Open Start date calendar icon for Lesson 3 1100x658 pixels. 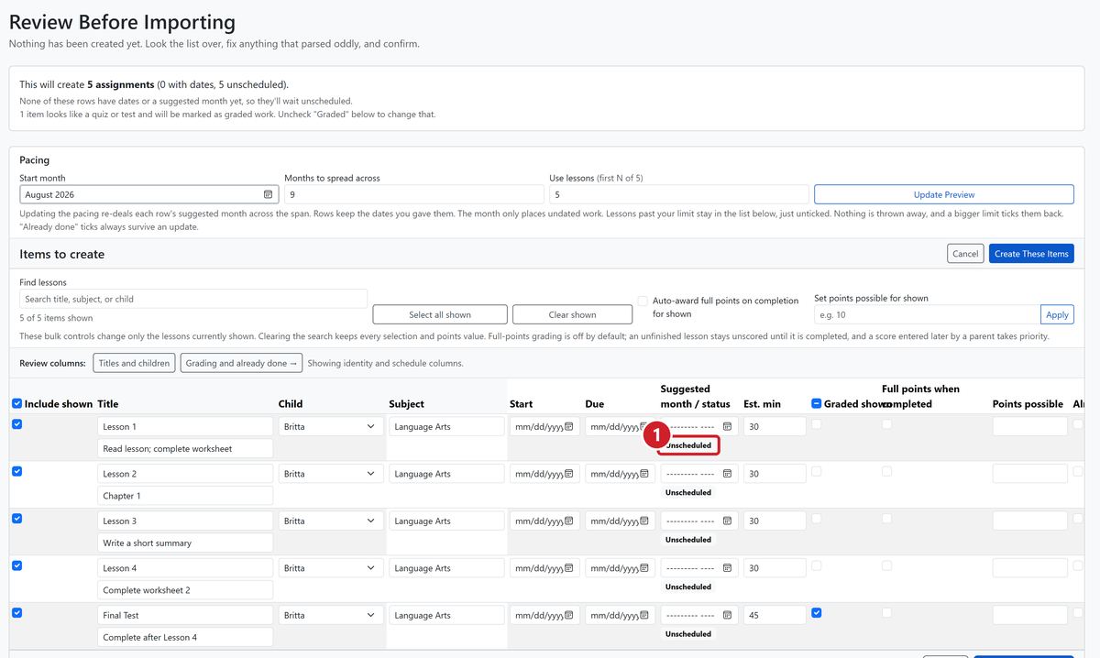coord(569,521)
